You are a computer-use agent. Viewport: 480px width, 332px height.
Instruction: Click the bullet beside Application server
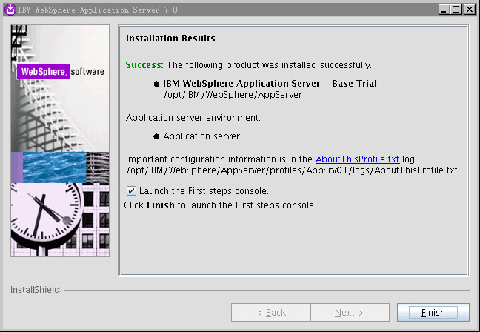[156, 136]
